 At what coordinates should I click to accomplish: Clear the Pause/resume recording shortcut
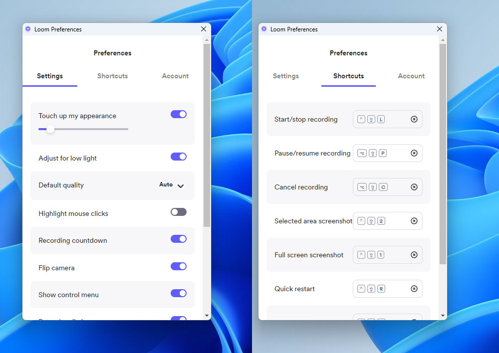click(414, 153)
